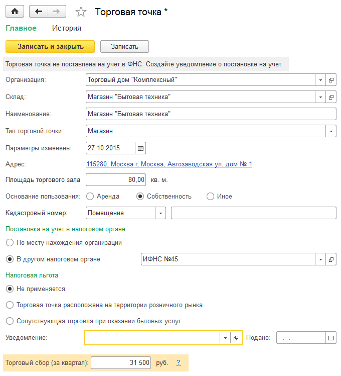
Task: Select the Иное usage basis option
Action: pos(211,197)
